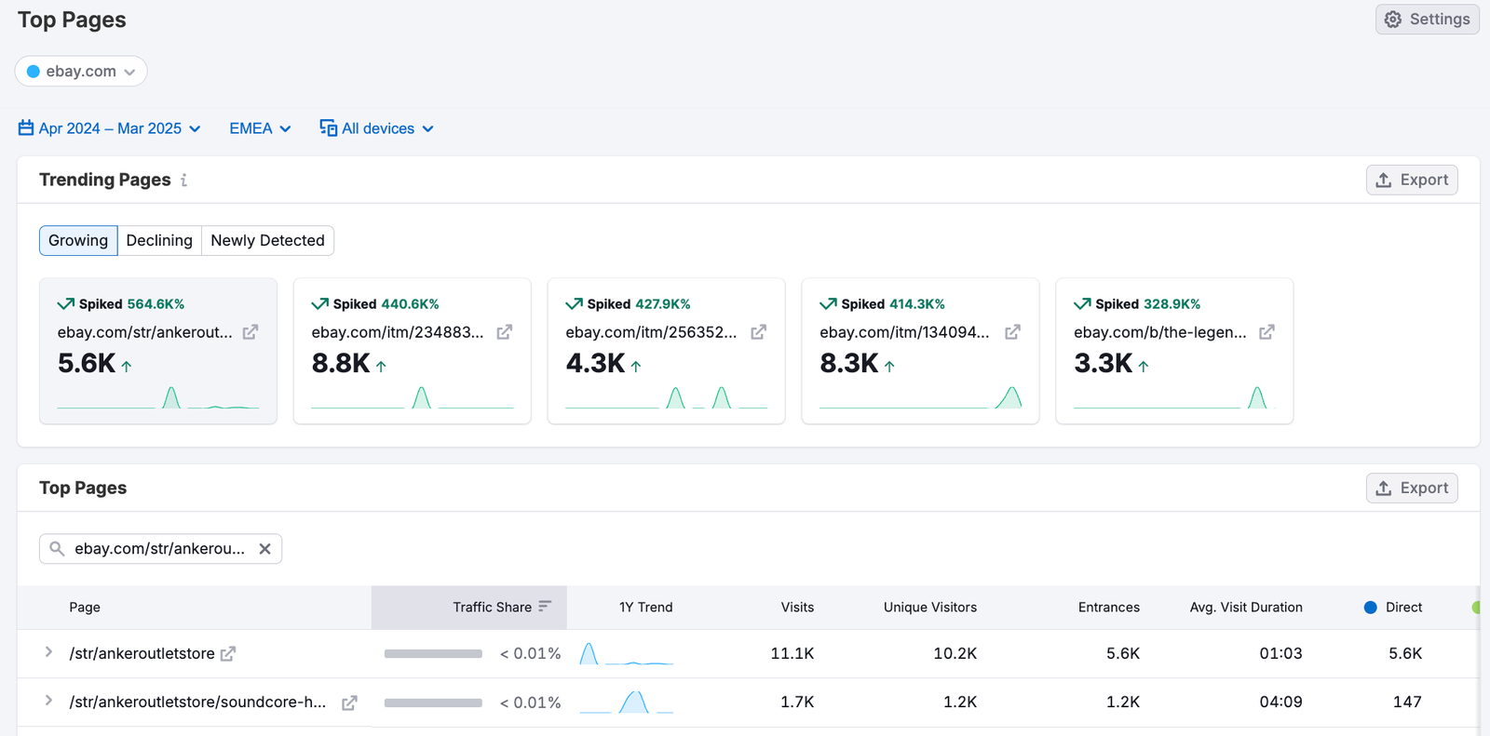Clear the page search filter with X
Screen dimensions: 1490x736
[x=265, y=549]
